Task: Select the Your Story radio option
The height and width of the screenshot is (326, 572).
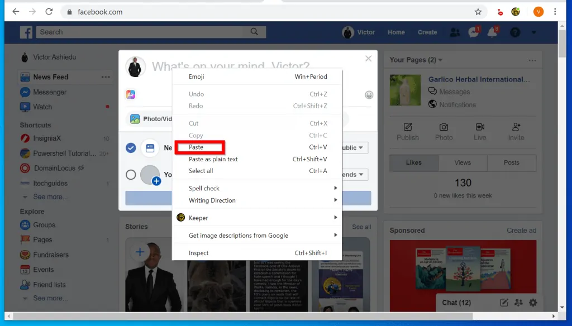Action: (131, 174)
